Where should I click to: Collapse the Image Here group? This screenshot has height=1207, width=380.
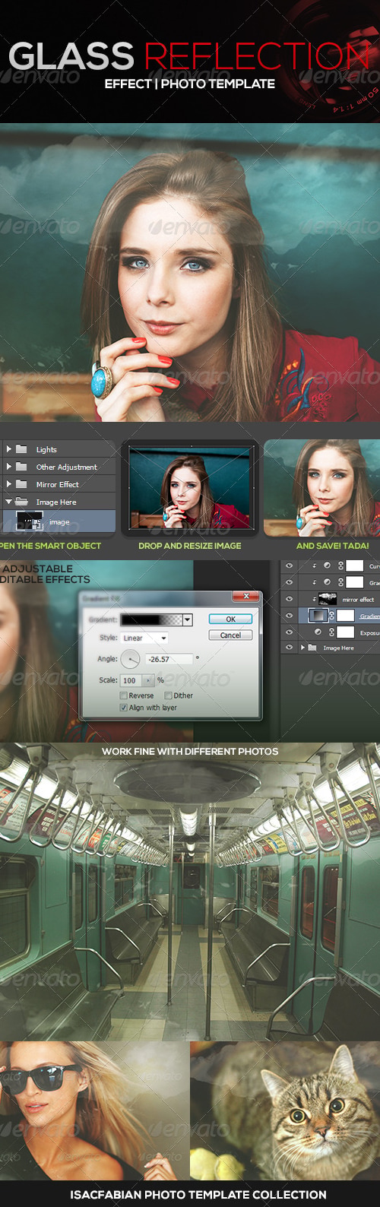tap(8, 502)
